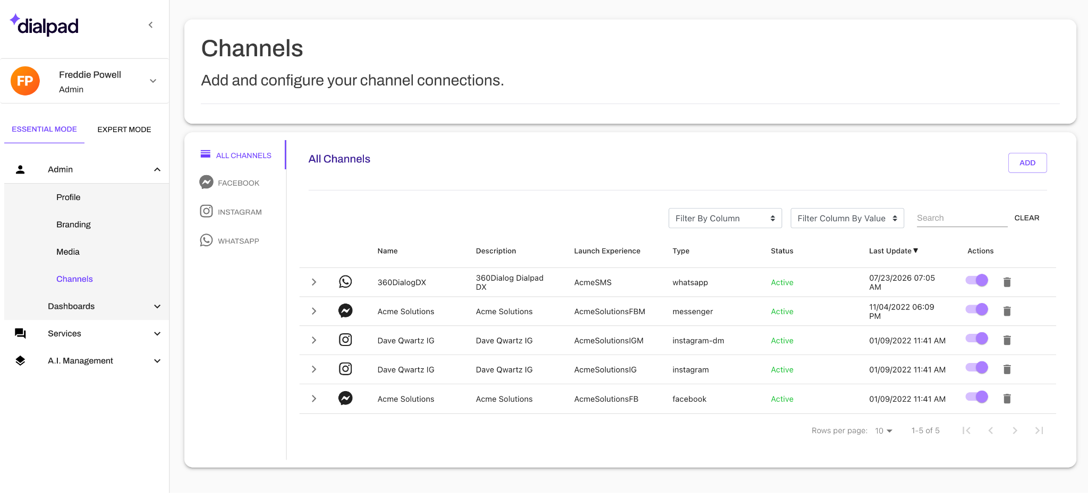Screen dimensions: 1088x493
Task: Expand the AcmeSolutionsFBM row details
Action: pos(314,311)
